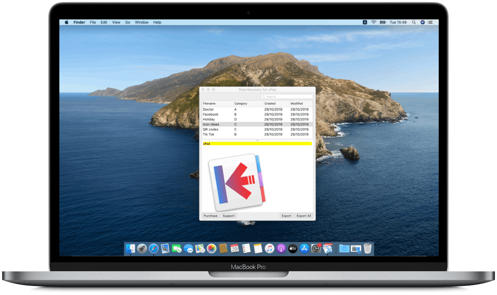The height and width of the screenshot is (295, 497).
Task: Click the Export All button
Action: click(x=304, y=216)
